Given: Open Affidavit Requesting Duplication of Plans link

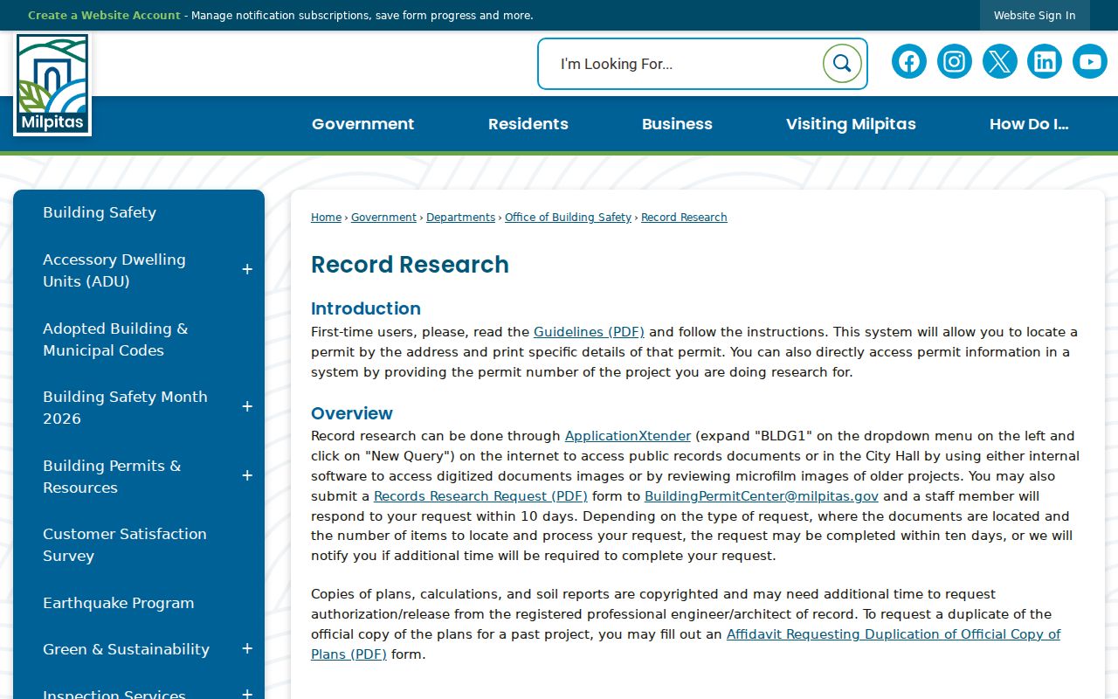Looking at the screenshot, I should [686, 644].
